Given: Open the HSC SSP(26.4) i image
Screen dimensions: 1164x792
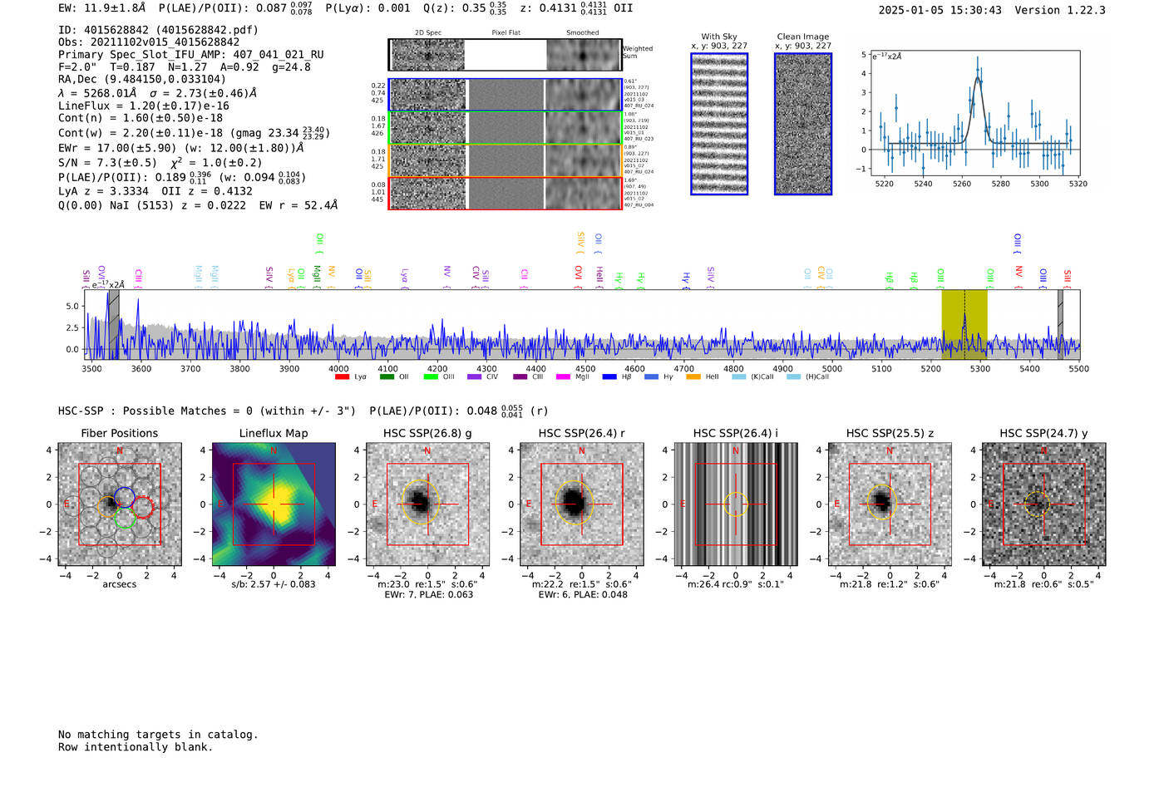Looking at the screenshot, I should click(x=736, y=504).
